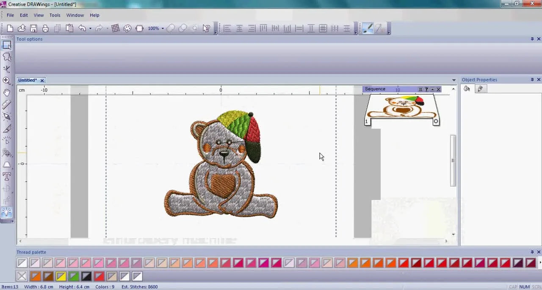Toggle the NUM indicator in the status bar
Screen dimensions: 542x290
click(524, 287)
